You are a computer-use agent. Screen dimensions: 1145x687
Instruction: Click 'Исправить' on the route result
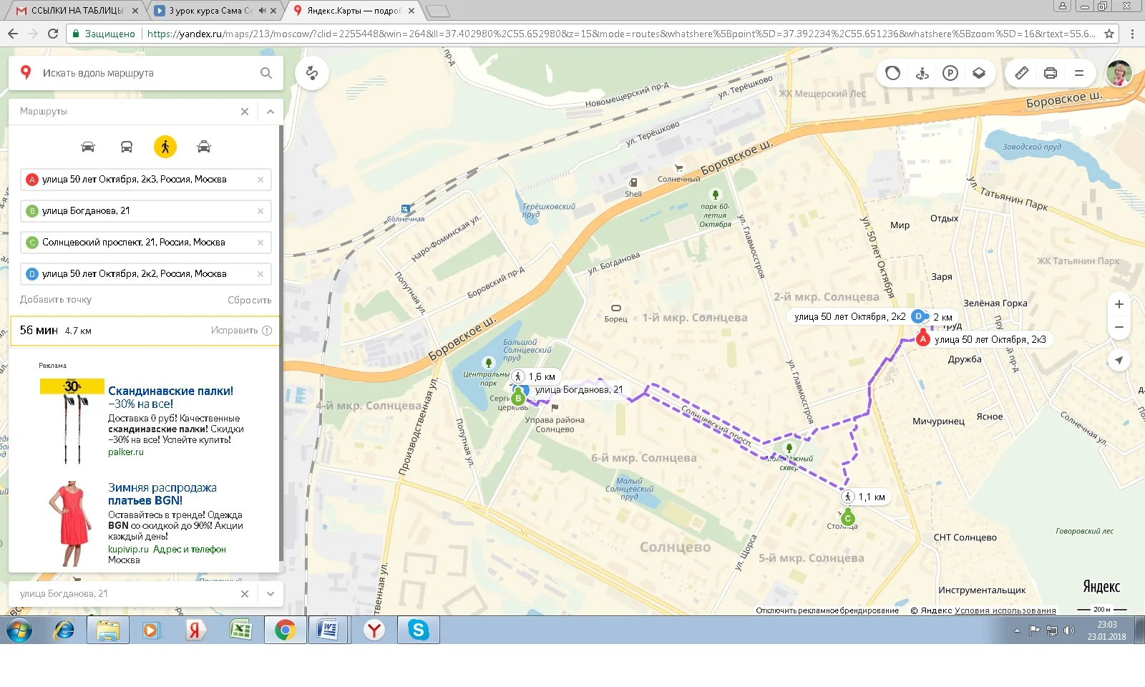[x=234, y=331]
